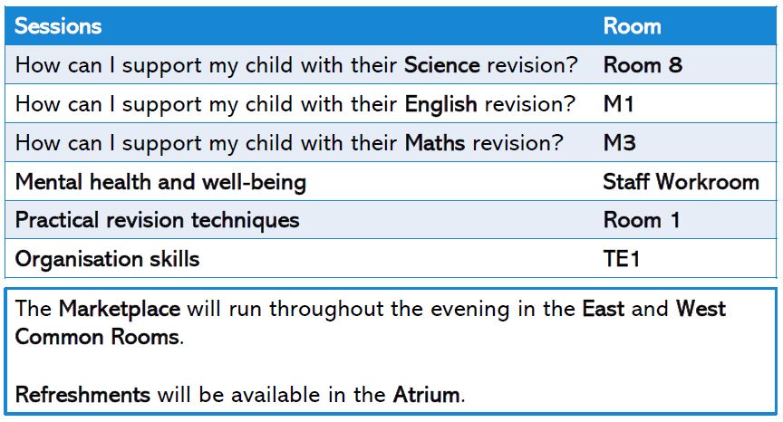Select the TE1 room cell
The width and height of the screenshot is (783, 422).
point(621,259)
